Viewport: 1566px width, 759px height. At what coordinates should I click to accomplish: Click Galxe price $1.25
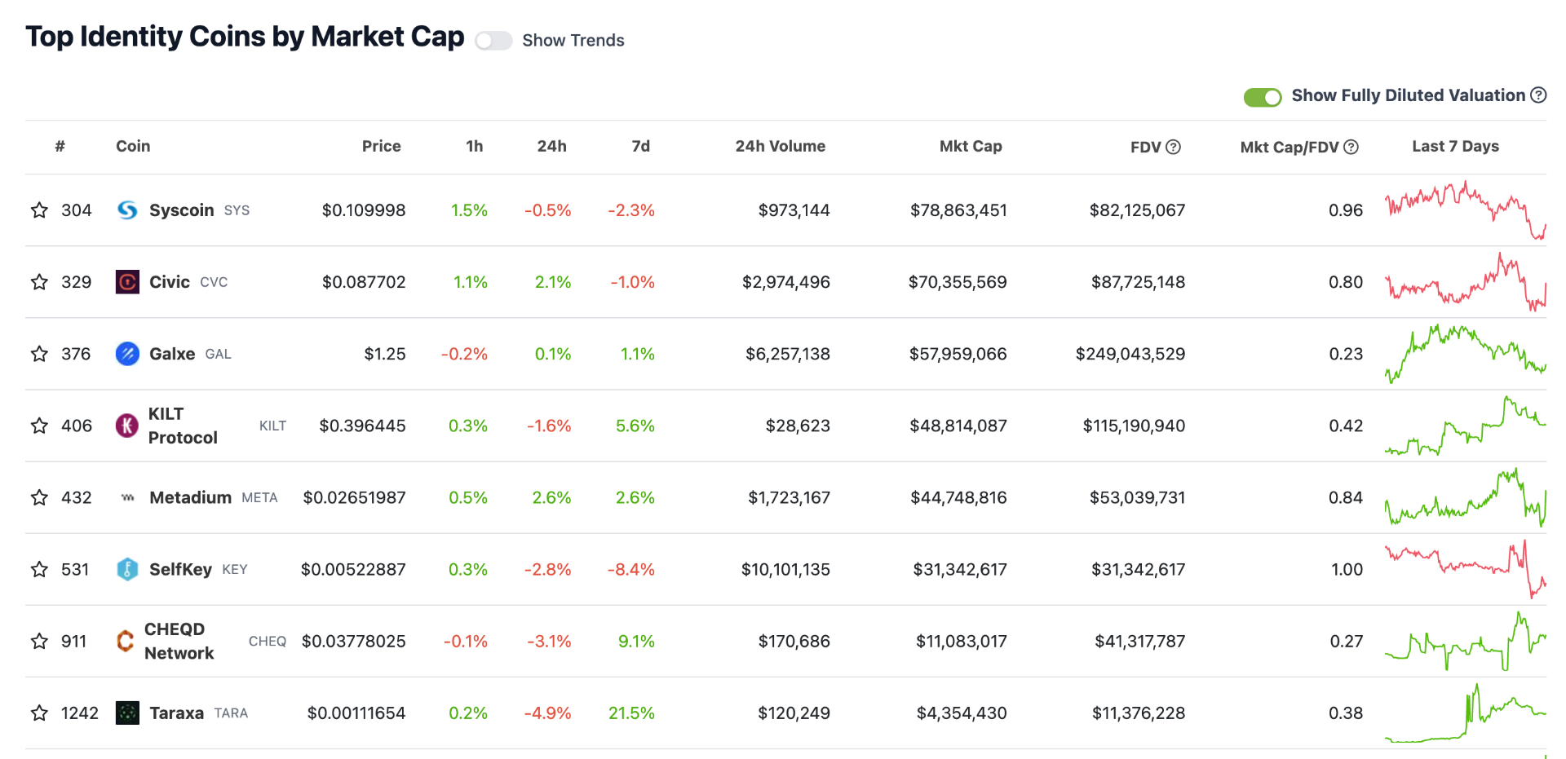pos(385,354)
